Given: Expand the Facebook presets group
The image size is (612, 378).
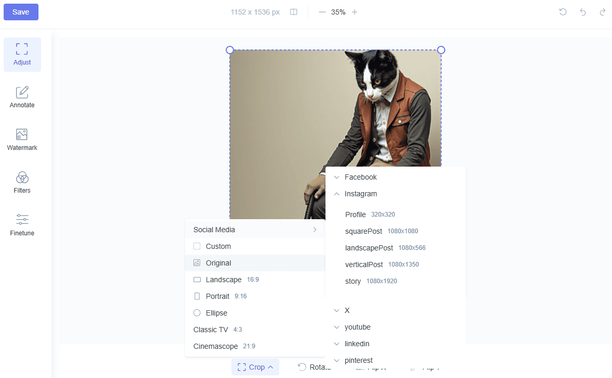Looking at the screenshot, I should tap(396, 177).
